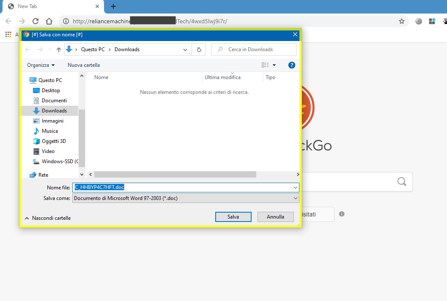The image size is (447, 301).
Task: Sort by the Nome column header
Action: [101, 77]
